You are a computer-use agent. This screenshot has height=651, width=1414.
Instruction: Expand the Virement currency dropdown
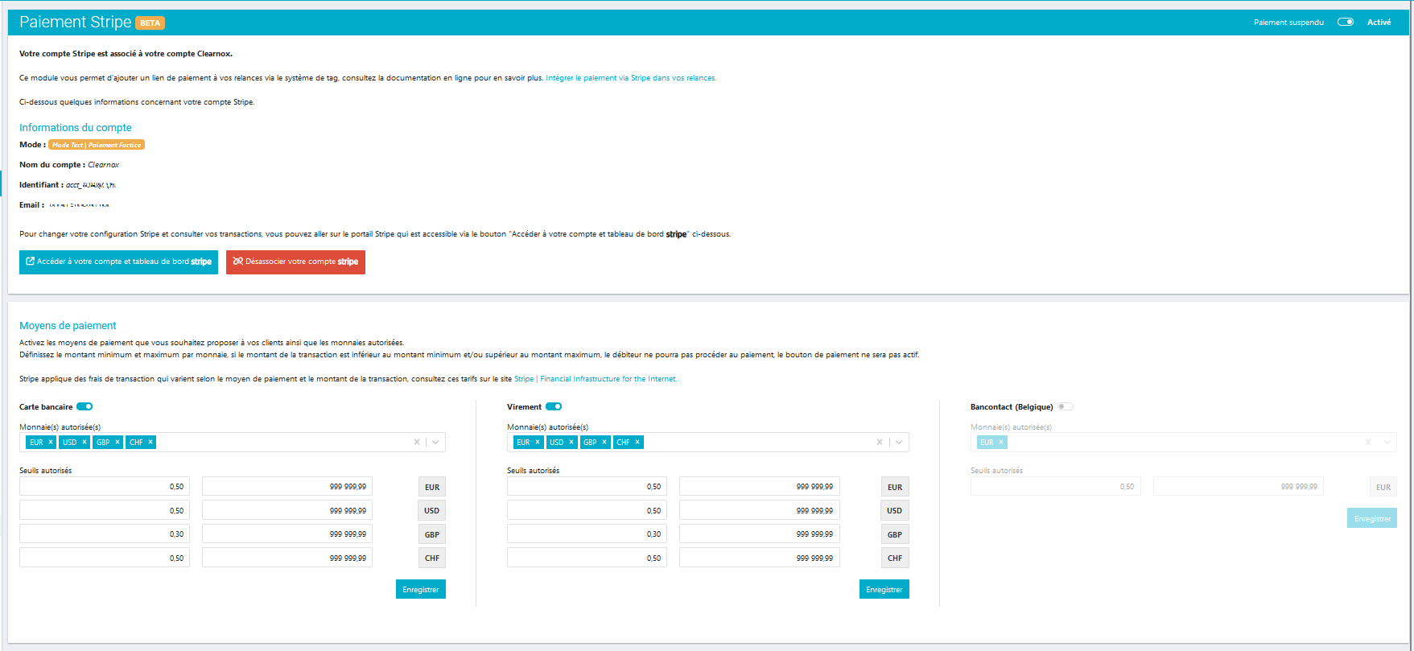click(899, 442)
